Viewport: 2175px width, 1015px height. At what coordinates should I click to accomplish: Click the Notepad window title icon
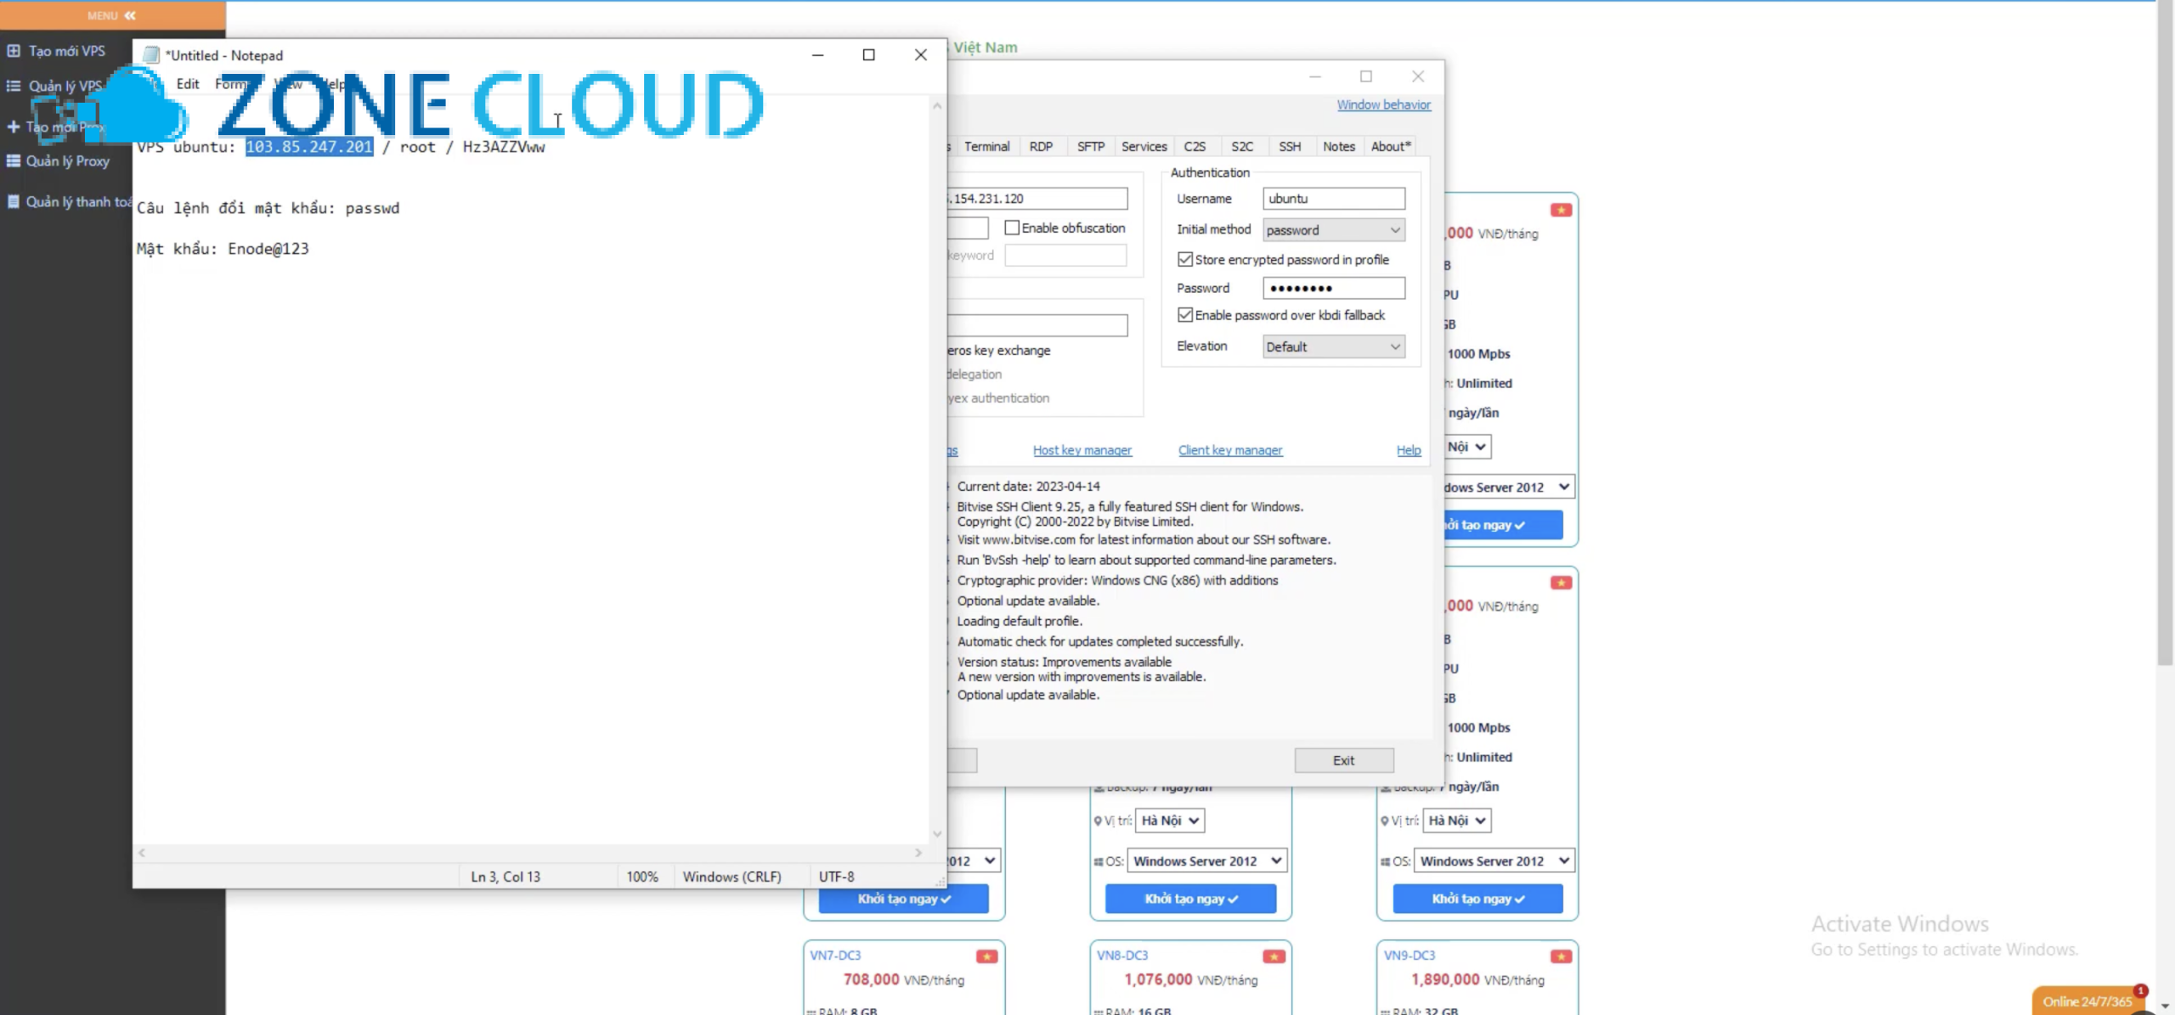(x=151, y=55)
